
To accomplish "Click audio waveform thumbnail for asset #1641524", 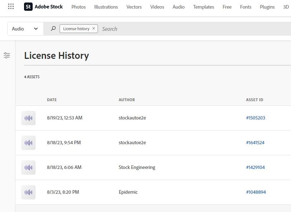I will [x=28, y=143].
